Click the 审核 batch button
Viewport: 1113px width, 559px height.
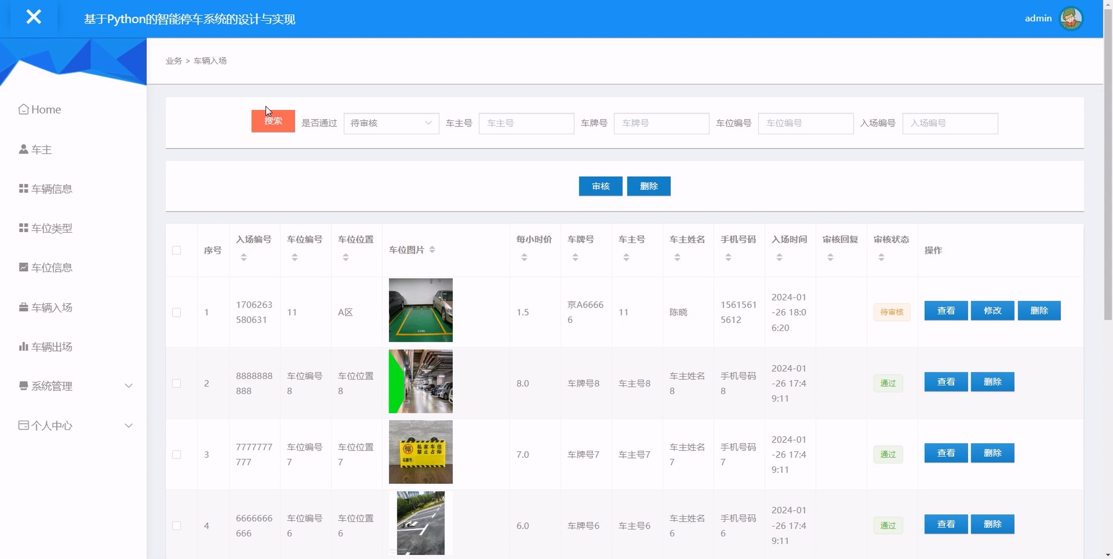click(x=601, y=186)
